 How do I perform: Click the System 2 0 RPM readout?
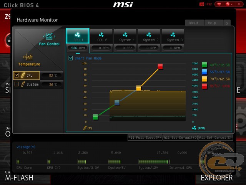(x=149, y=48)
